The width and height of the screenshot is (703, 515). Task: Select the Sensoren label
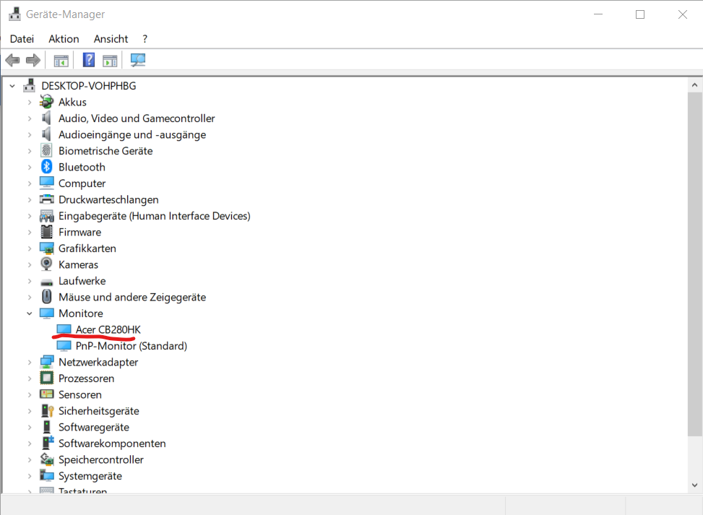pos(80,394)
